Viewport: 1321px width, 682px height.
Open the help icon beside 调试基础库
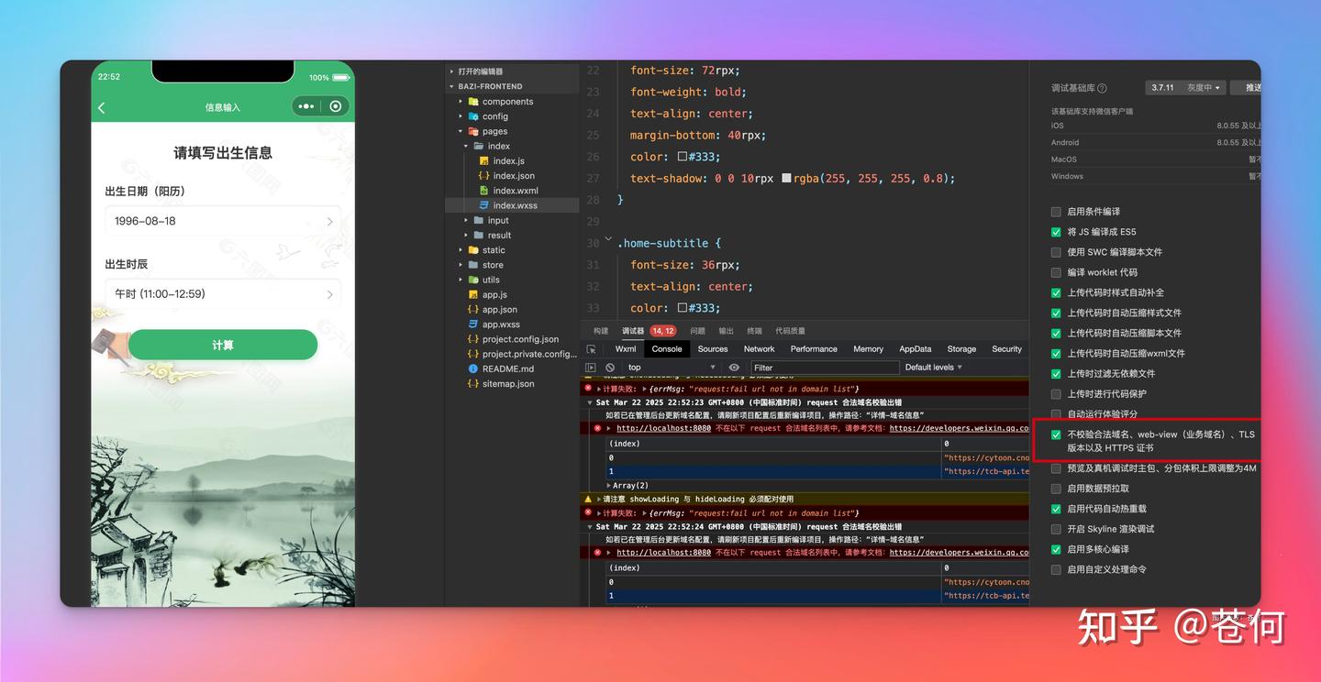pyautogui.click(x=1102, y=88)
